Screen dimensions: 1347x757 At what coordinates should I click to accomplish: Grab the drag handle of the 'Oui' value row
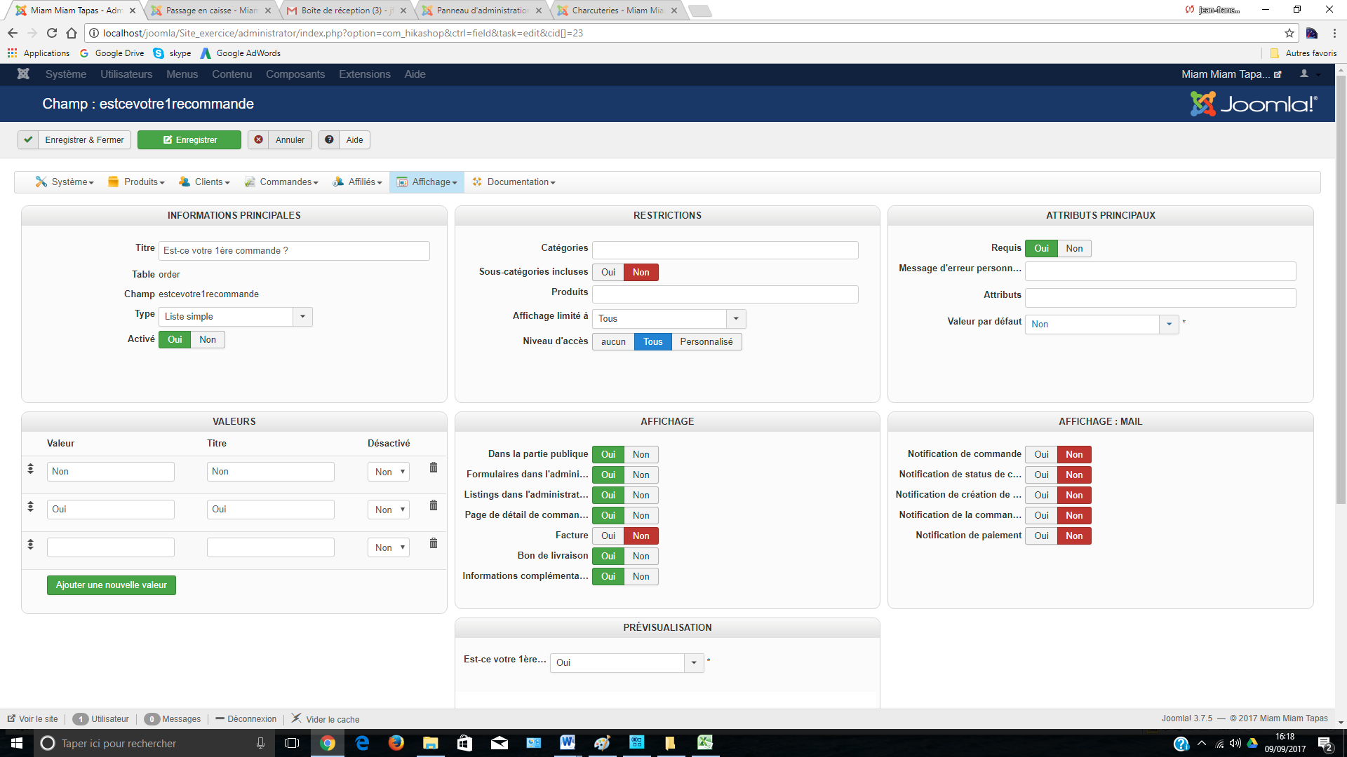30,506
